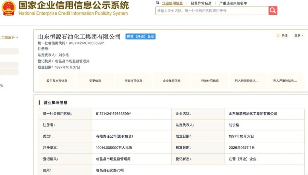The image size is (308, 175).
Task: Click the small magnifier icon beside 企业信用信息
Action: click(157, 3)
